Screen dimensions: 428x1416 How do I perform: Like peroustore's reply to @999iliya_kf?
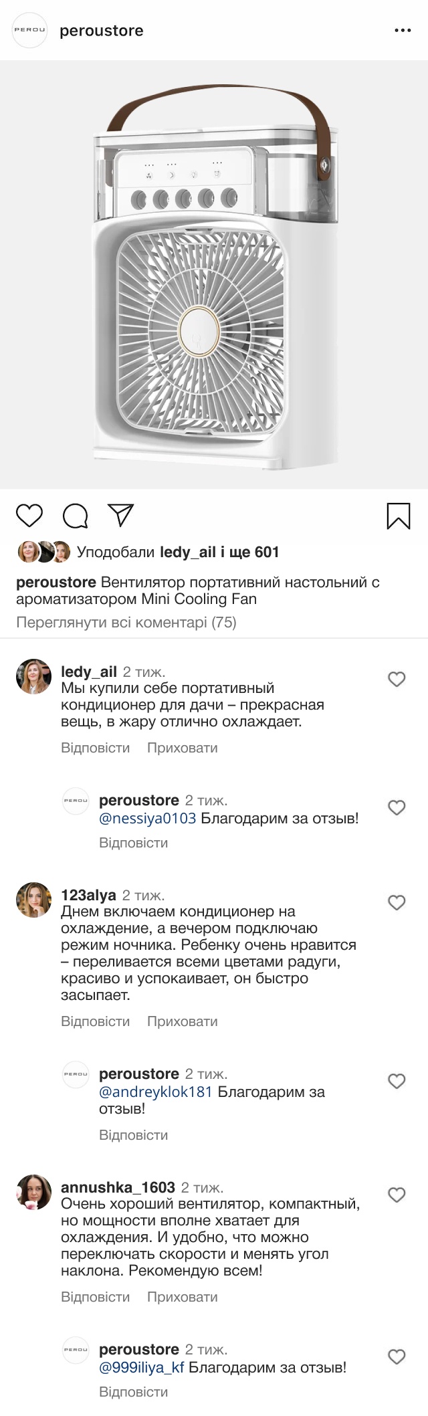[x=397, y=1357]
